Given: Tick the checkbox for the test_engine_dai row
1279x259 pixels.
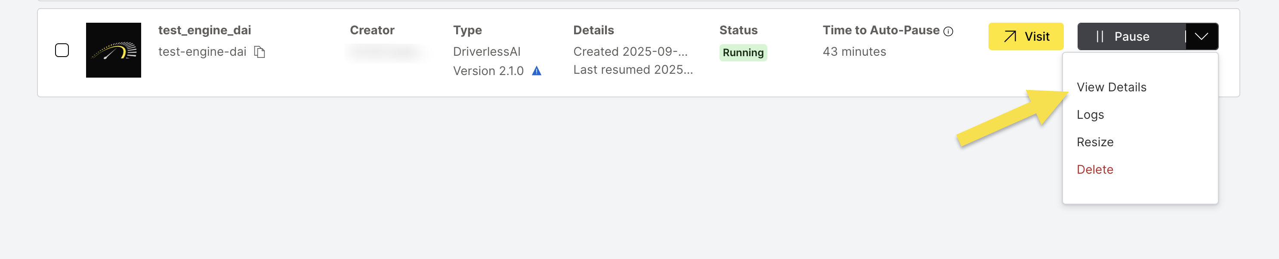Looking at the screenshot, I should tap(62, 51).
